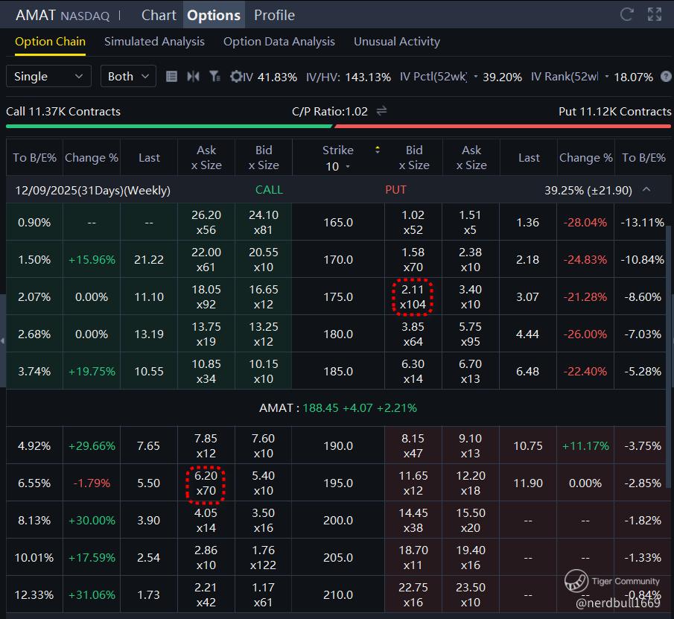Refresh the options data
Screen dimensions: 674x619
(x=627, y=14)
